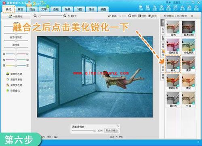Click the 撤销 undo arrow
Image resolution: width=202 pixels, height=146 pixels.
pyautogui.click(x=112, y=16)
